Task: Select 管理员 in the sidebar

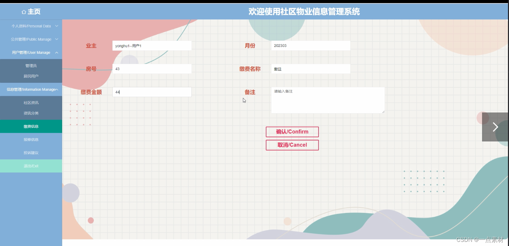Action: coord(31,66)
